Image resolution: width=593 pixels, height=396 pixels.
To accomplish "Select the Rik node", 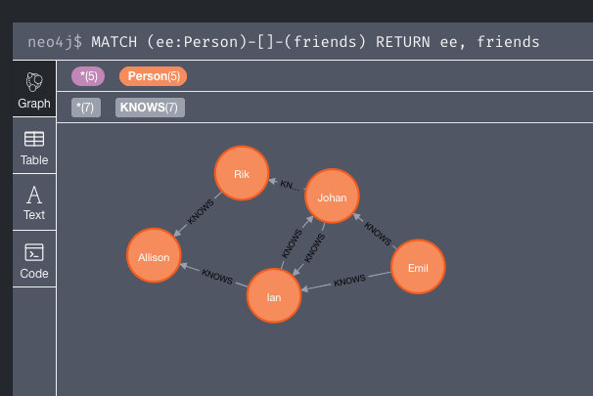I will [x=242, y=173].
